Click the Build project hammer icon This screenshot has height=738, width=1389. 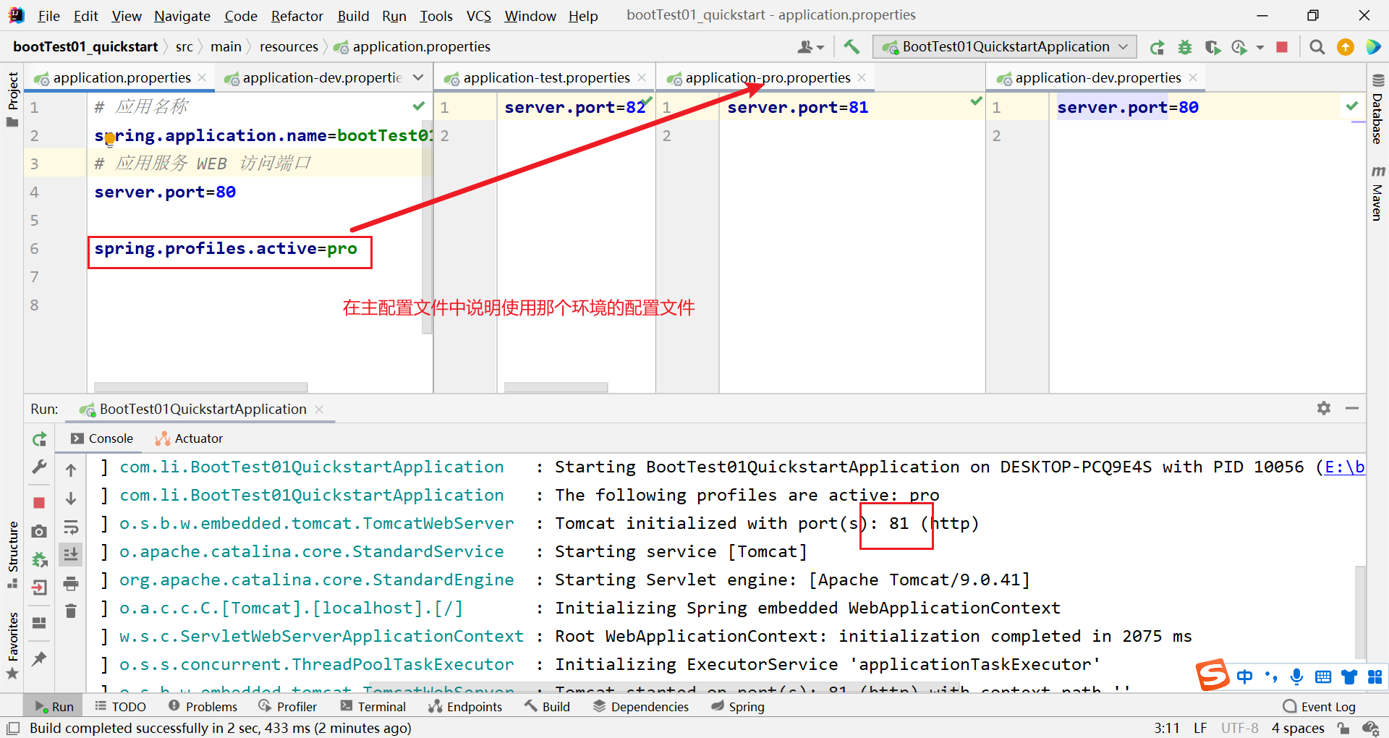tap(851, 47)
